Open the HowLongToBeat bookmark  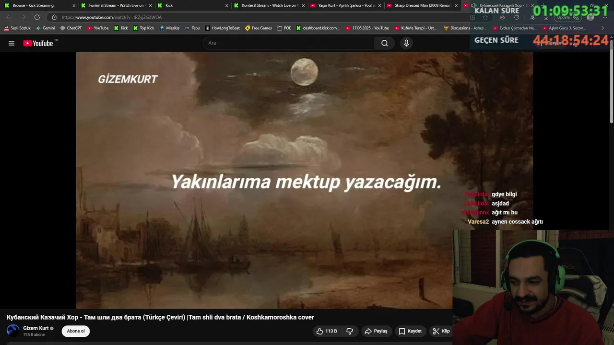tap(222, 28)
